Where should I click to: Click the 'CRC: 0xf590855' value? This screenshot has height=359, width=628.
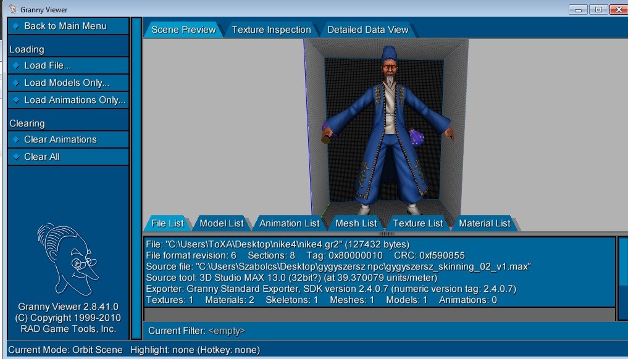tap(429, 255)
